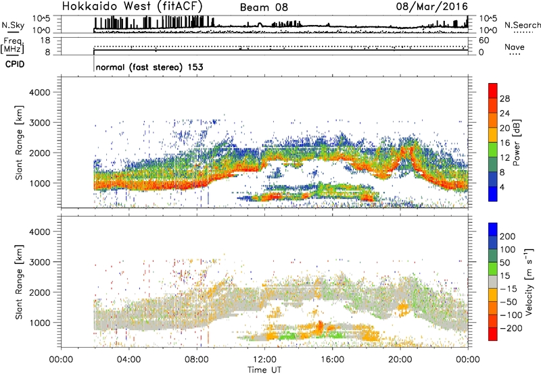Pick the 20–24 dB orange power swatch
This screenshot has height=374, width=541.
pyautogui.click(x=493, y=120)
